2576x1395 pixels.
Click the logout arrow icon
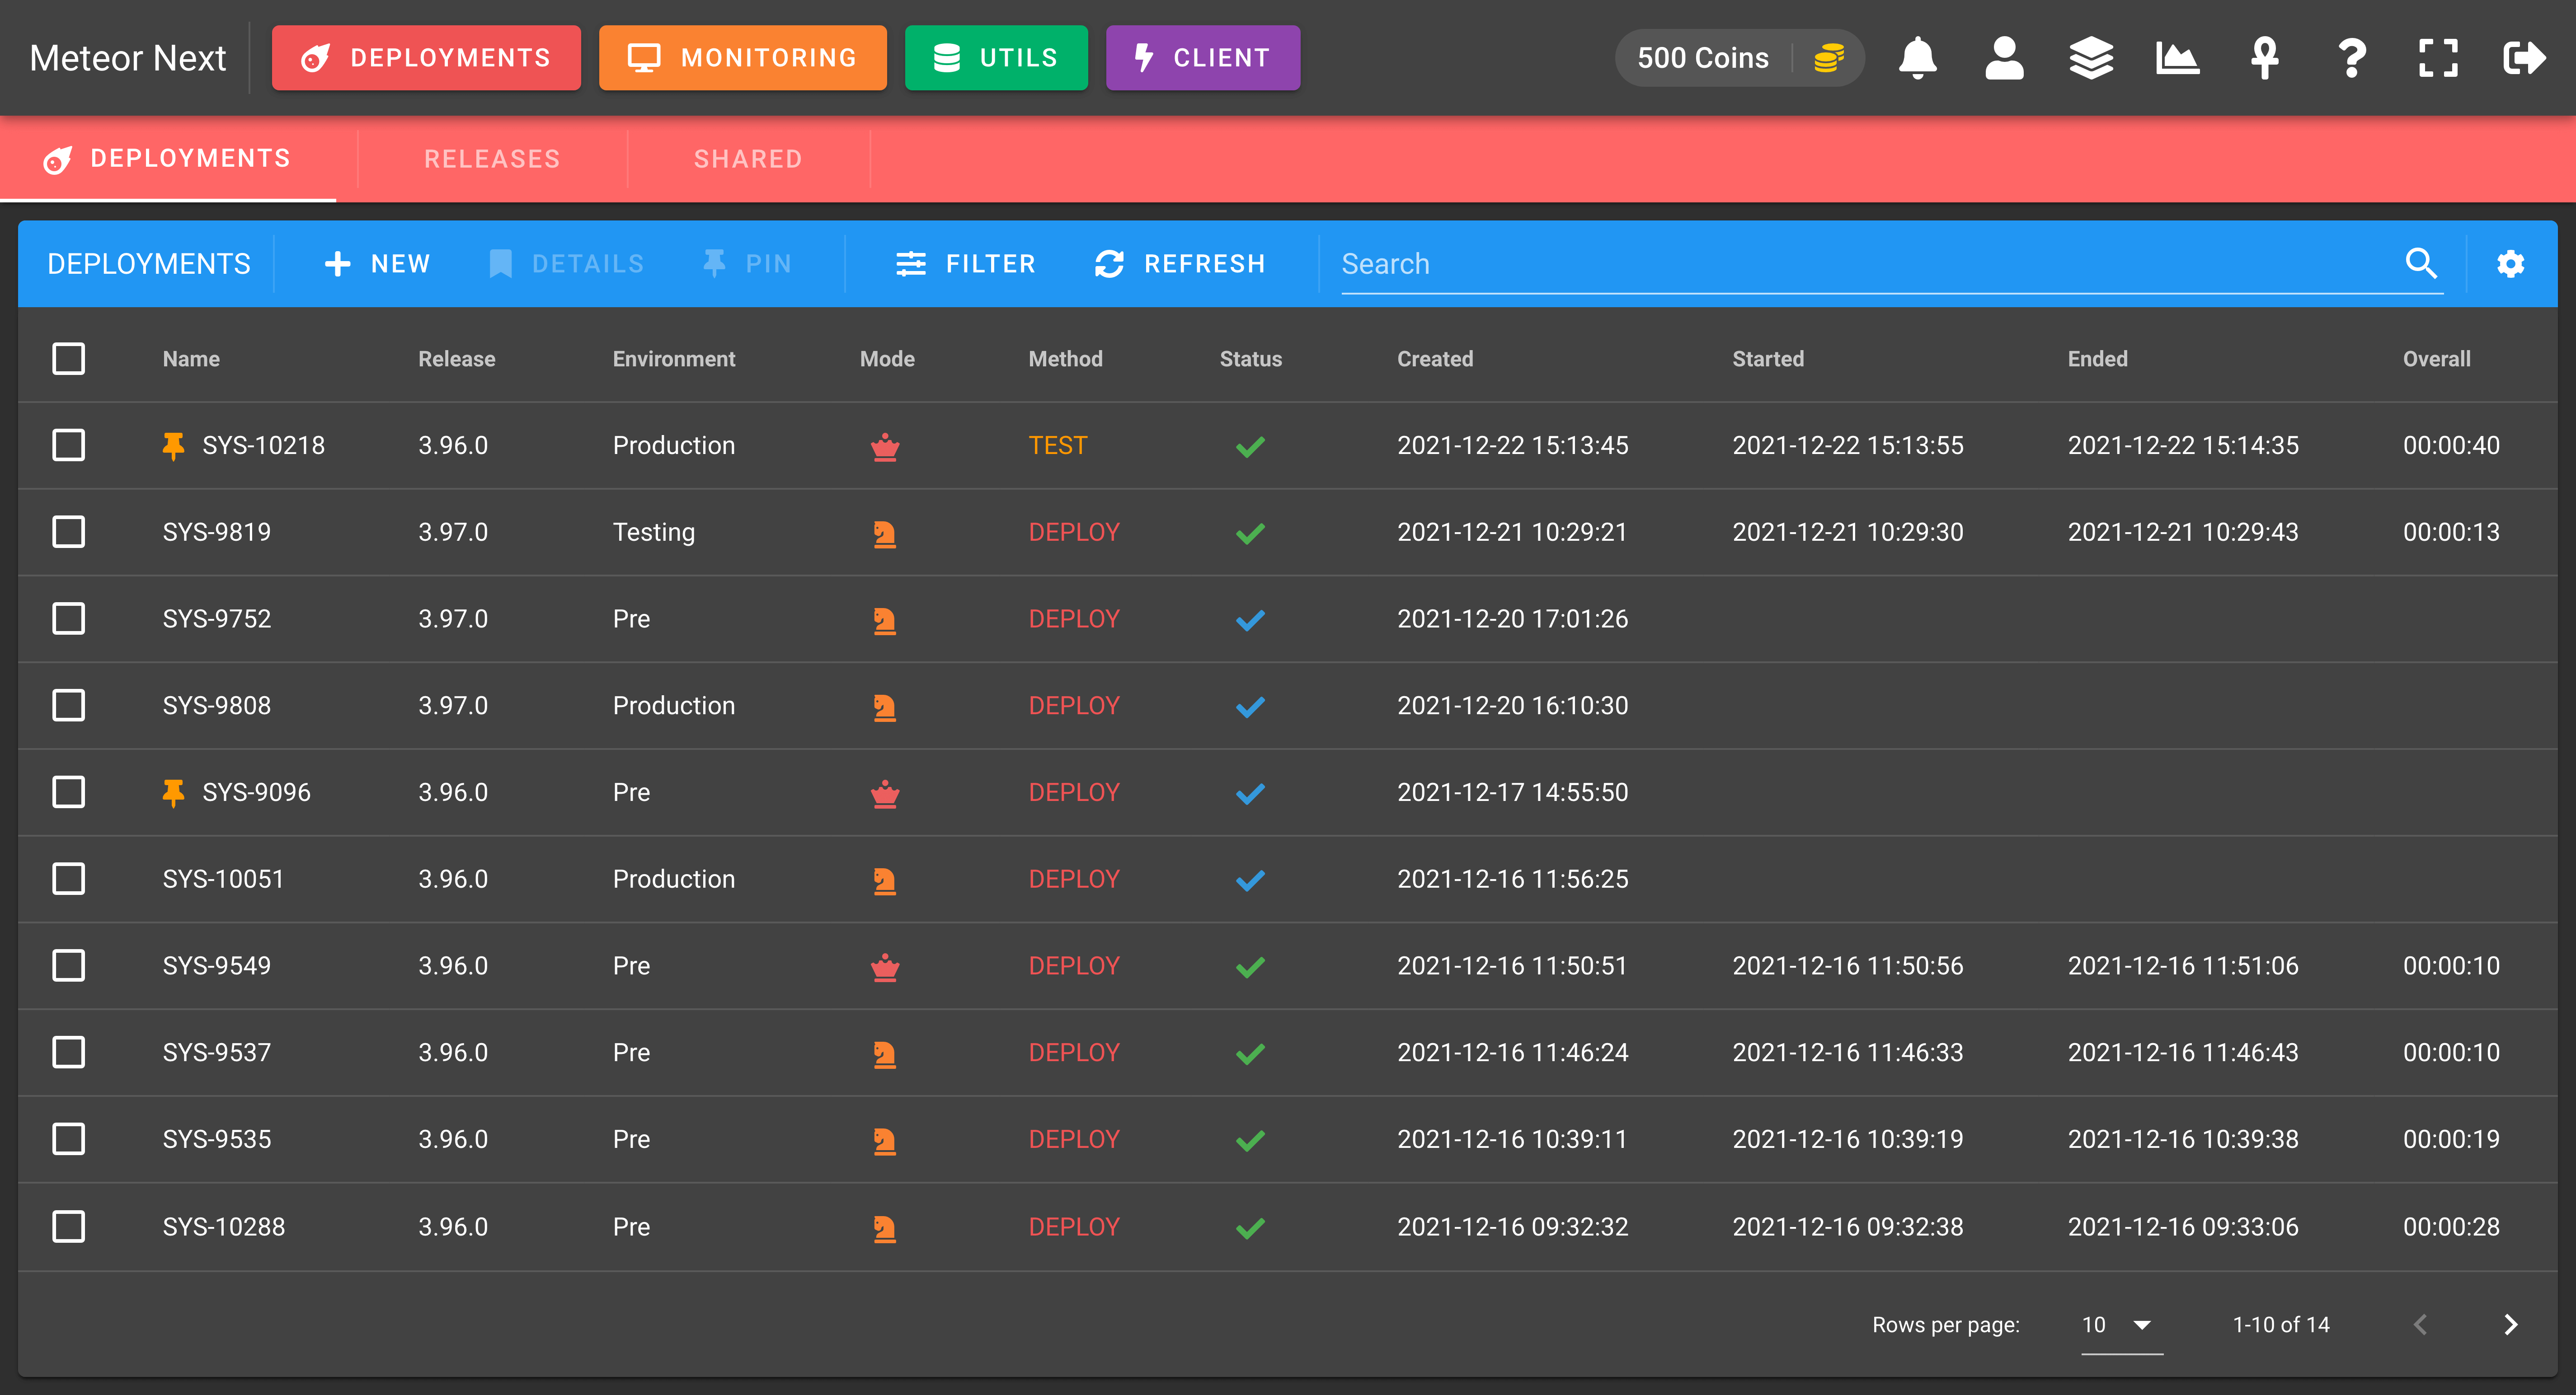pyautogui.click(x=2524, y=58)
